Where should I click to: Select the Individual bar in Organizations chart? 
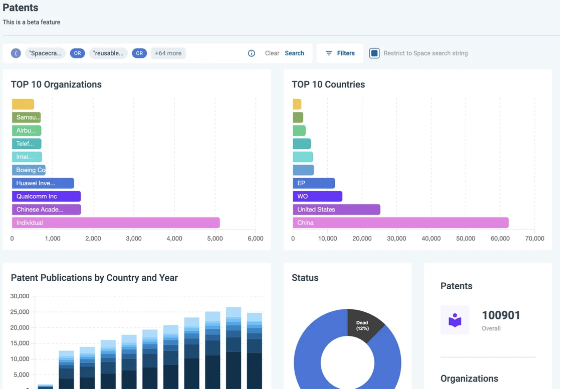(116, 223)
